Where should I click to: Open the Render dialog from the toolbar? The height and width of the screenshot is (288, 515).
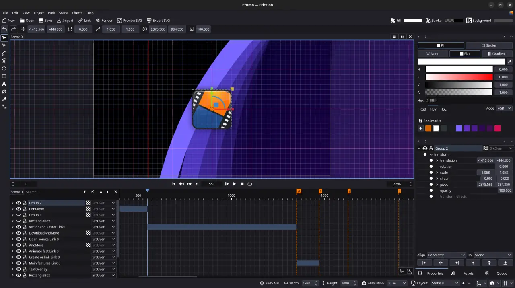tap(104, 20)
